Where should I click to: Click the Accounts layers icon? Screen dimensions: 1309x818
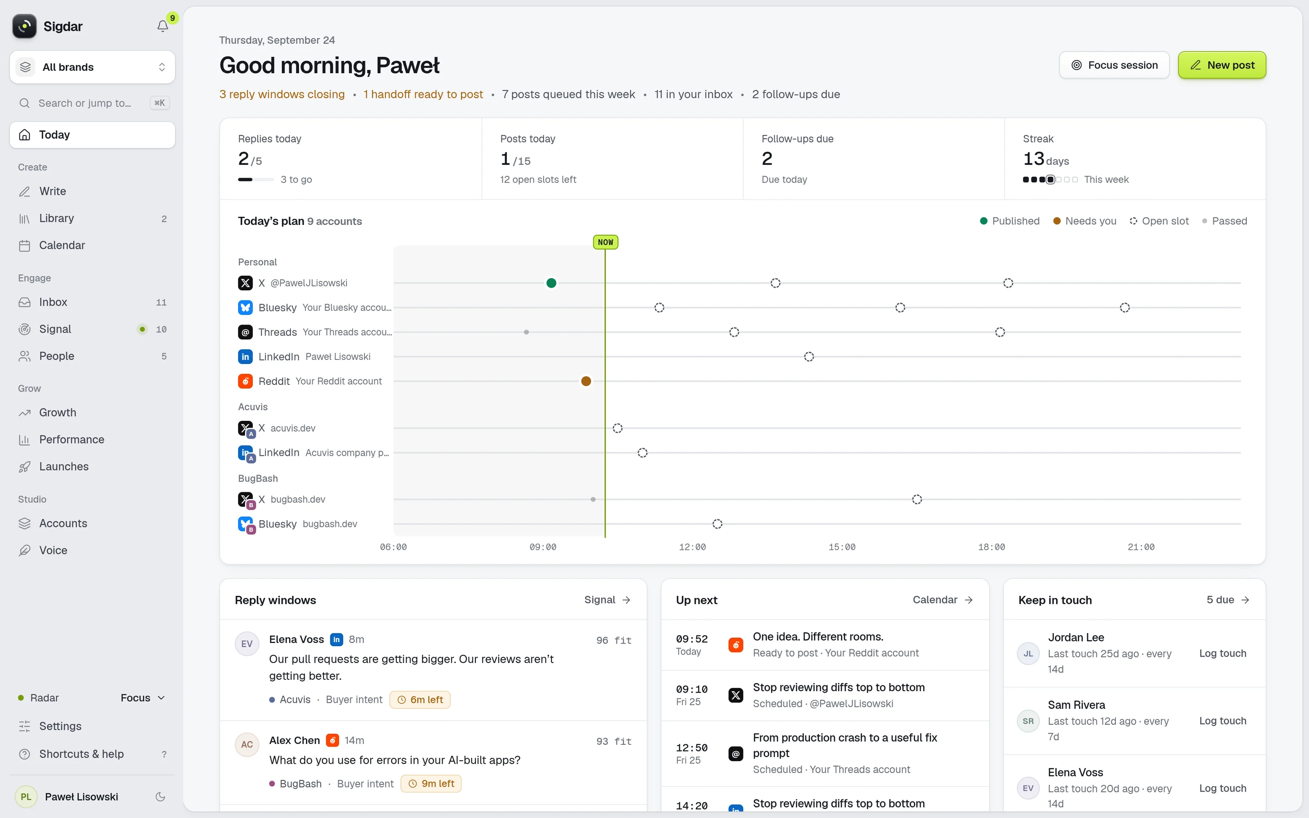point(25,524)
